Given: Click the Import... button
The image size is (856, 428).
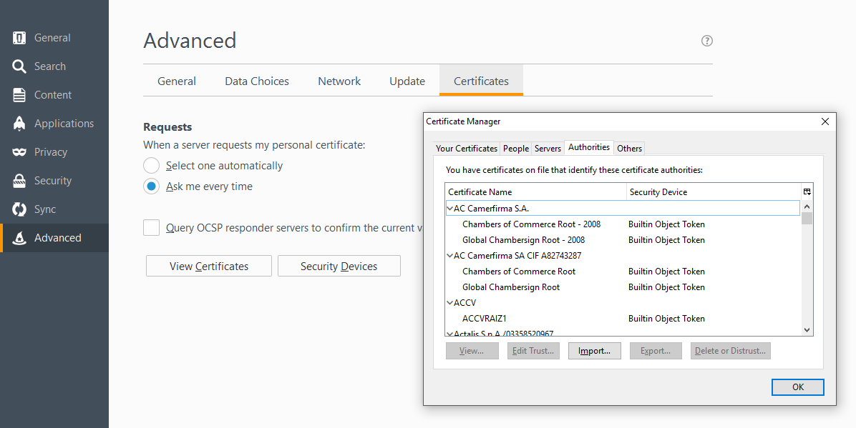Looking at the screenshot, I should tap(594, 351).
